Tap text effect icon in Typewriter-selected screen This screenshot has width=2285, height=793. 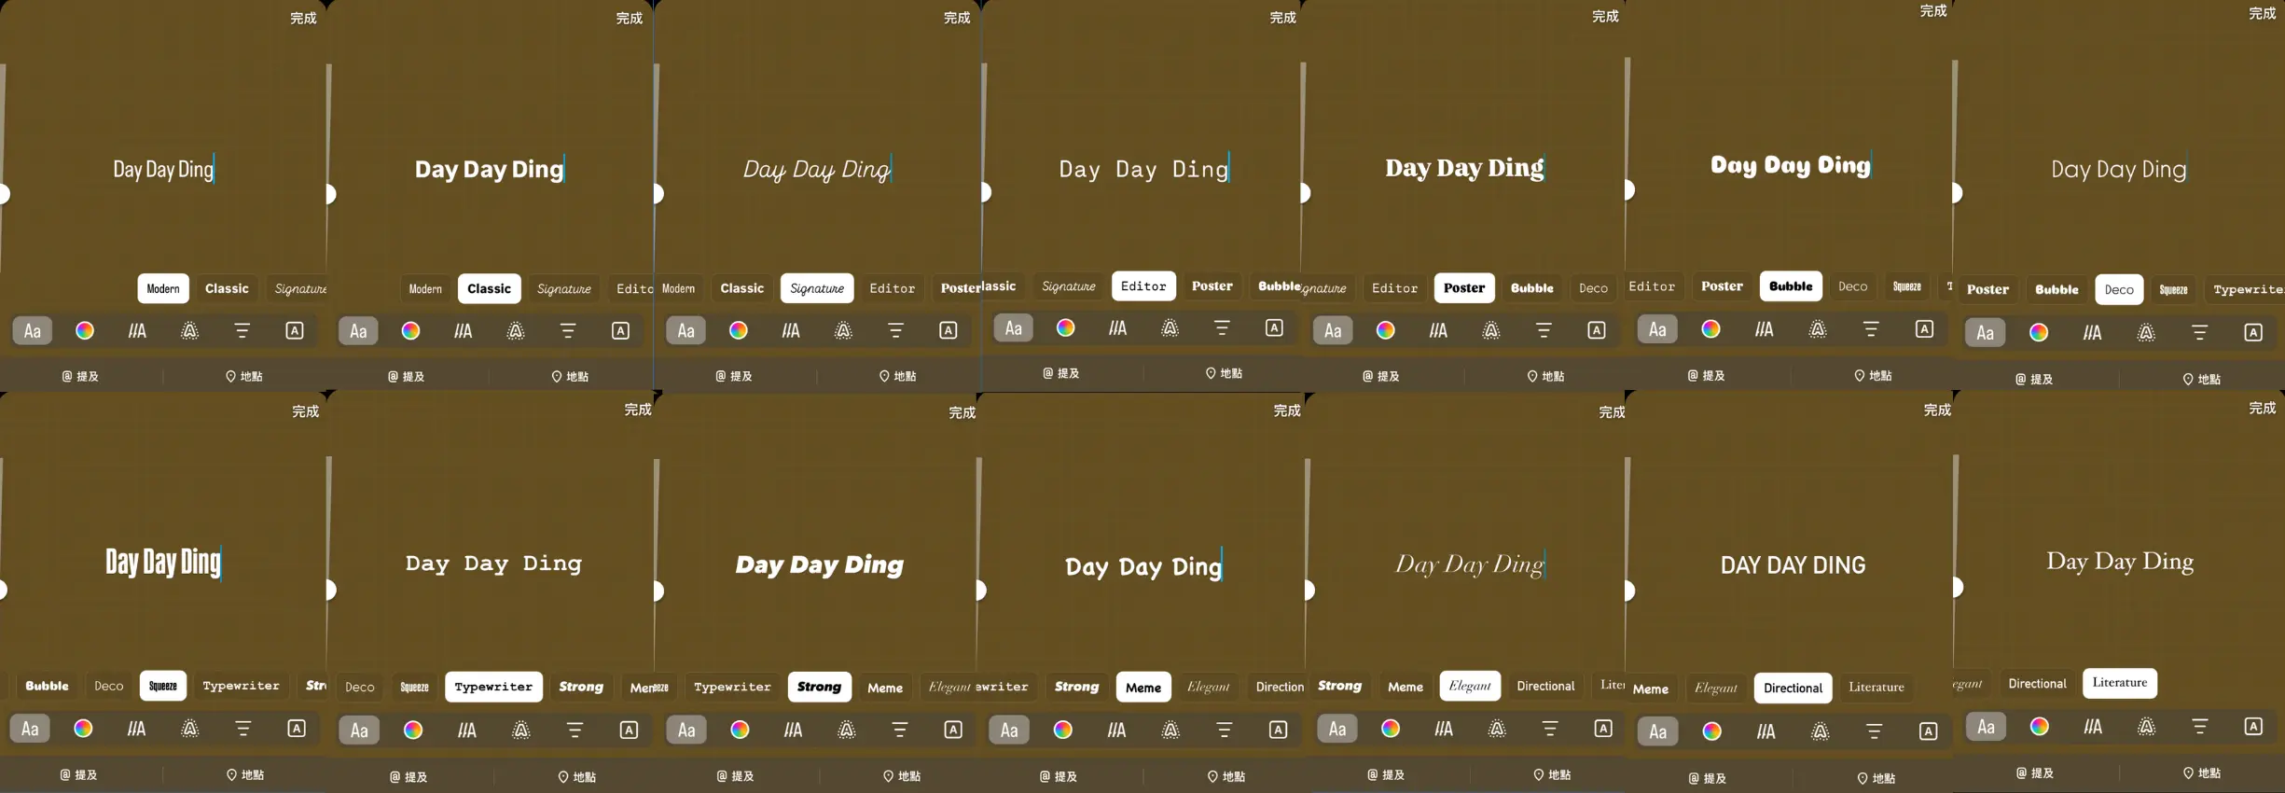[521, 730]
